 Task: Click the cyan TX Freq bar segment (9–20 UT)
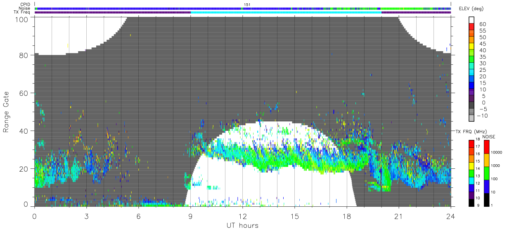[286, 12]
